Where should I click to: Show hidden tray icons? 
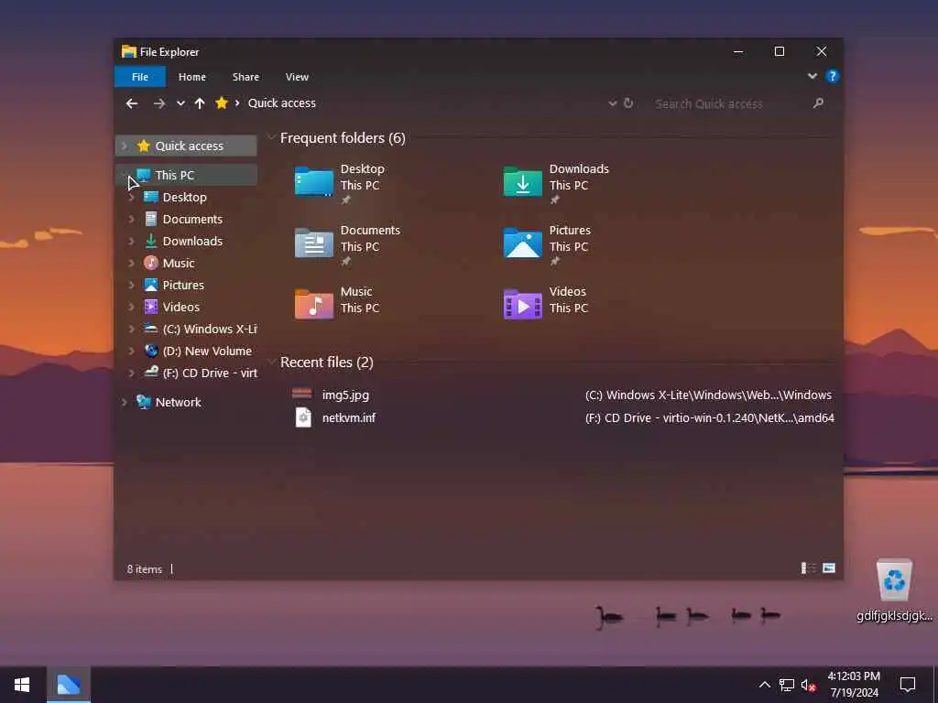coord(765,685)
